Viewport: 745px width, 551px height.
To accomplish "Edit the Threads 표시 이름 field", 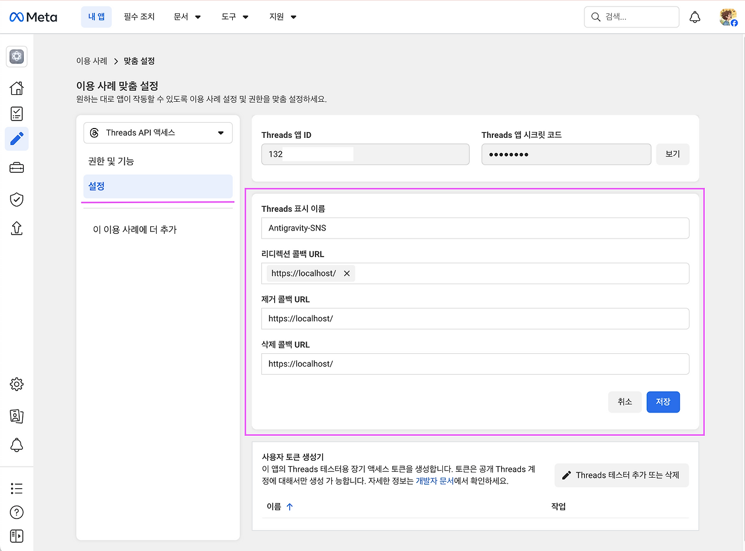I will coord(476,228).
